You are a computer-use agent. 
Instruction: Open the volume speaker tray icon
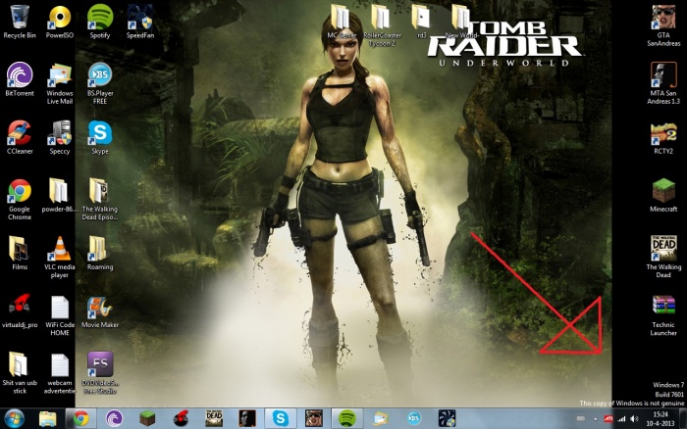coord(634,419)
